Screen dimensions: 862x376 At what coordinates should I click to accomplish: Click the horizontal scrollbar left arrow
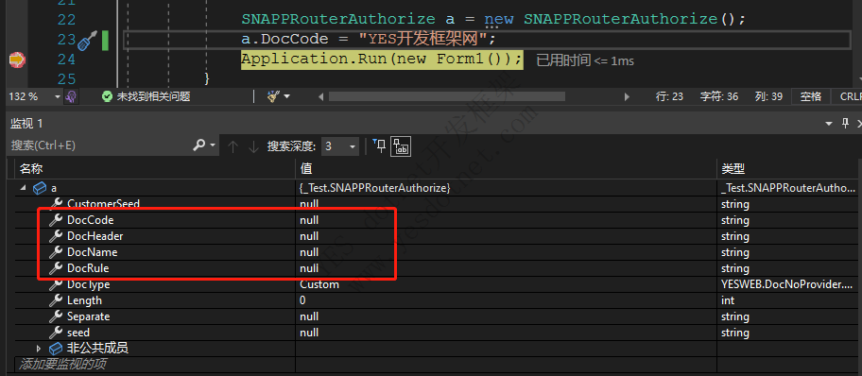pos(321,96)
